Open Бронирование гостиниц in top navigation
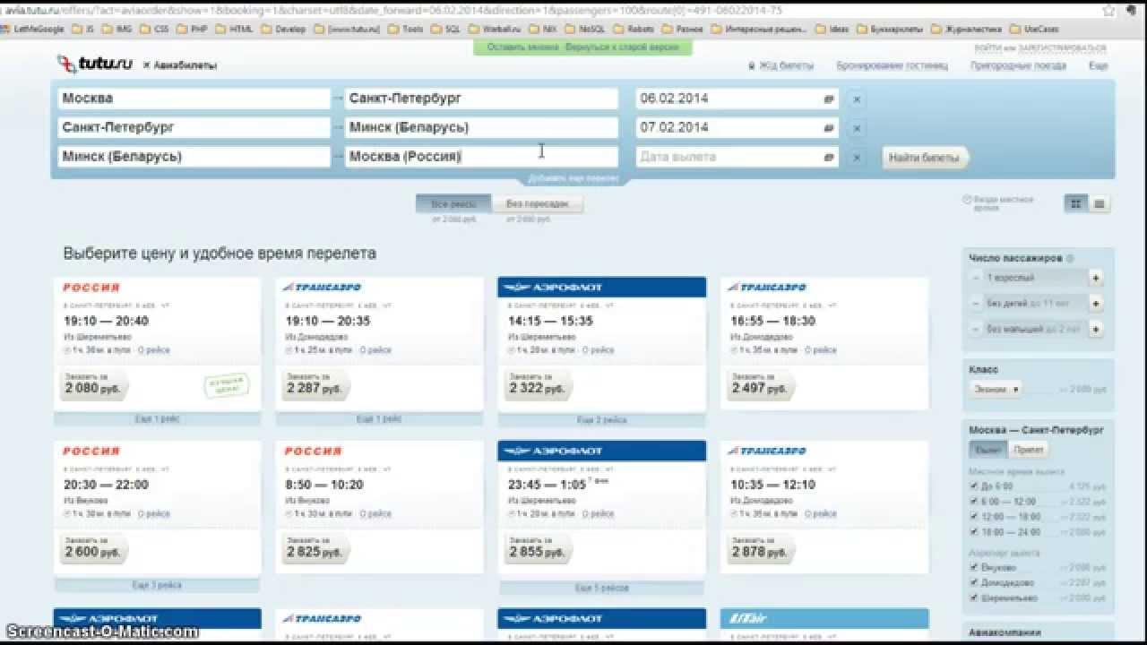 click(892, 65)
